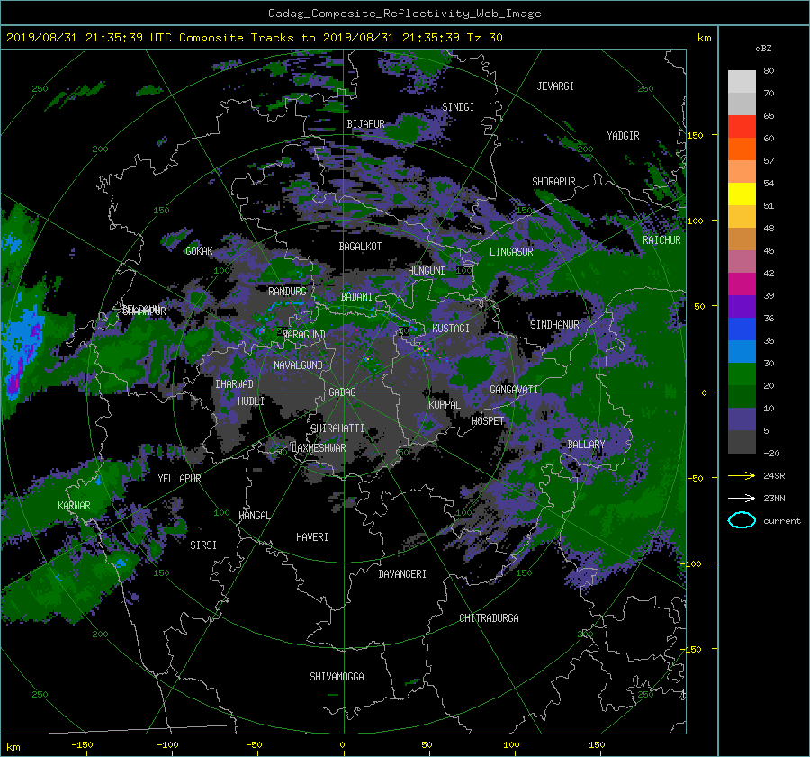This screenshot has height=757, width=810.
Task: Click the BALLARY label
Action: click(x=586, y=445)
